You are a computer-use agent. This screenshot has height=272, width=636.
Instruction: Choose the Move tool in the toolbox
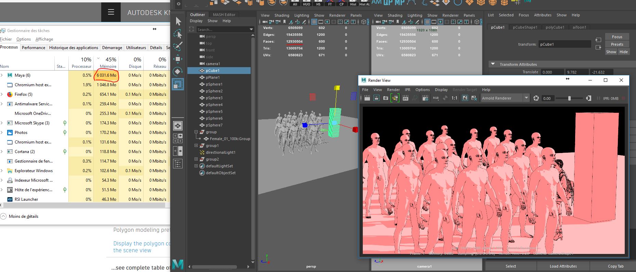[x=178, y=59]
